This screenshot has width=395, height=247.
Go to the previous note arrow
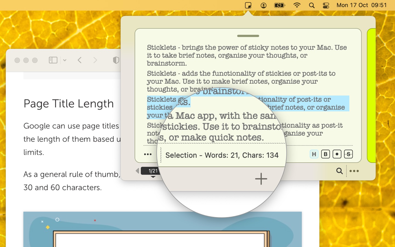pos(137,171)
